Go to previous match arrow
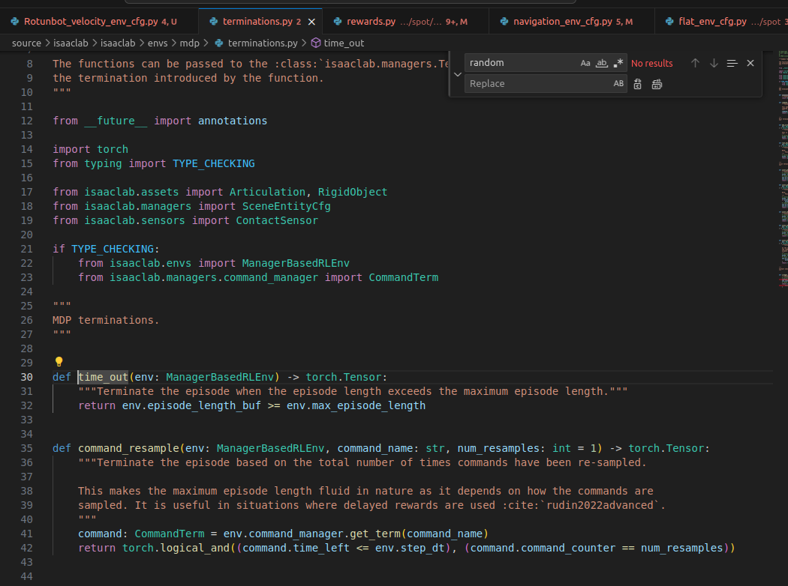 click(x=695, y=63)
